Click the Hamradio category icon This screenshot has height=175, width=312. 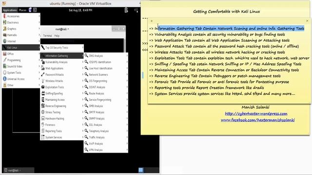click(x=5, y=35)
